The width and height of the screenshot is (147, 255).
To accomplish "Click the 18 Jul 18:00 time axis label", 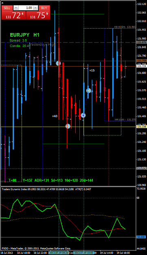I will 23,253.
